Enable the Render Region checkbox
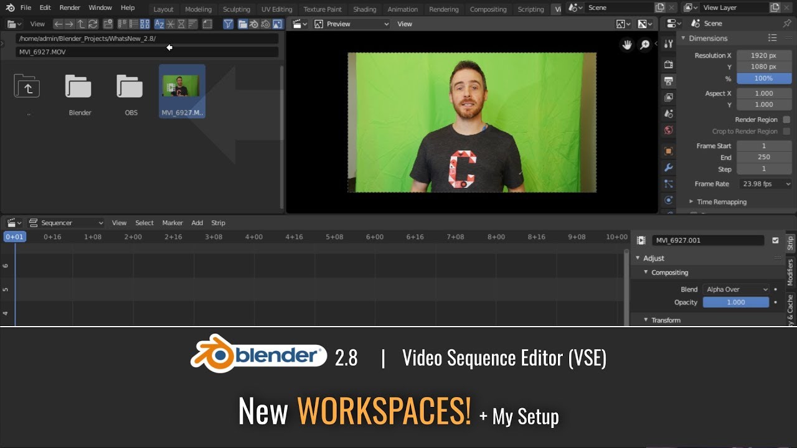The image size is (797, 448). 786,119
